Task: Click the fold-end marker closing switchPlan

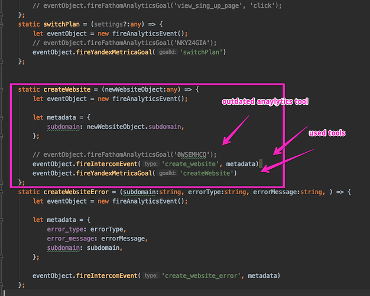Action: (x=1, y=62)
